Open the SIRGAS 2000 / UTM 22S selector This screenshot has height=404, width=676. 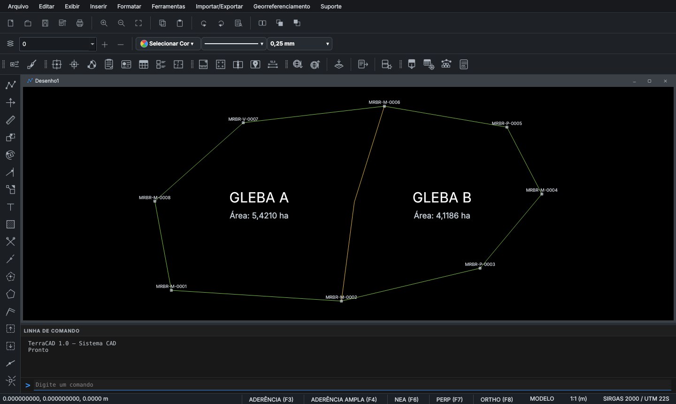point(636,399)
